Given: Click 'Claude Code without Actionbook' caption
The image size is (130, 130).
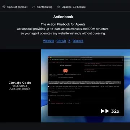Looking at the screenshot, I should point(20,86).
